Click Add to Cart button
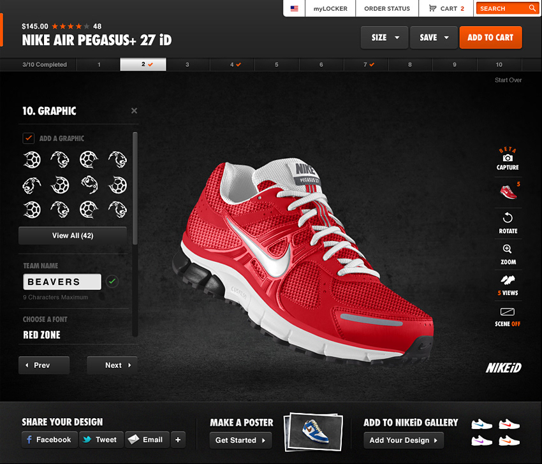The width and height of the screenshot is (542, 464). point(490,38)
